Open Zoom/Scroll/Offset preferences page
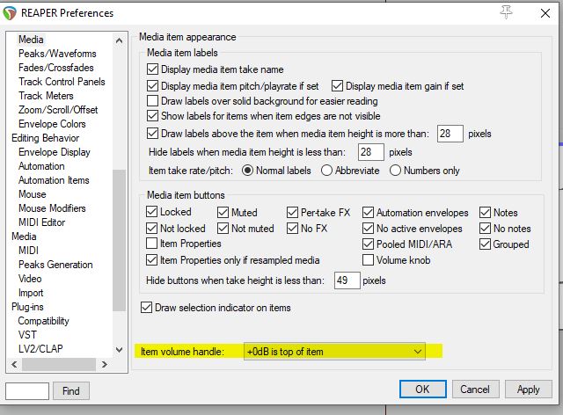Screen dimensions: 563x415 [58, 110]
